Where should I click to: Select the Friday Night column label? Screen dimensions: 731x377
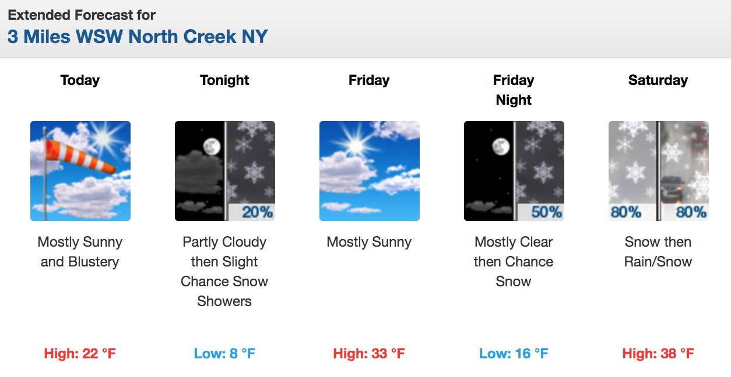coord(514,90)
